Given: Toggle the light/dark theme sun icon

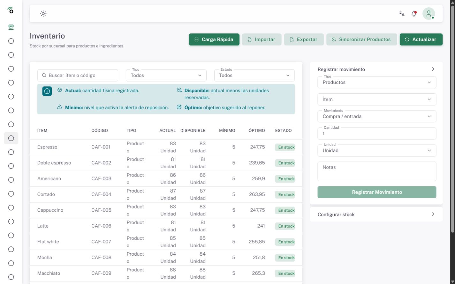Looking at the screenshot, I should click(x=43, y=14).
